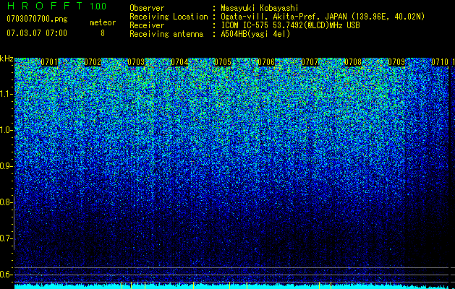Click the 'meteor' count label

click(103, 22)
